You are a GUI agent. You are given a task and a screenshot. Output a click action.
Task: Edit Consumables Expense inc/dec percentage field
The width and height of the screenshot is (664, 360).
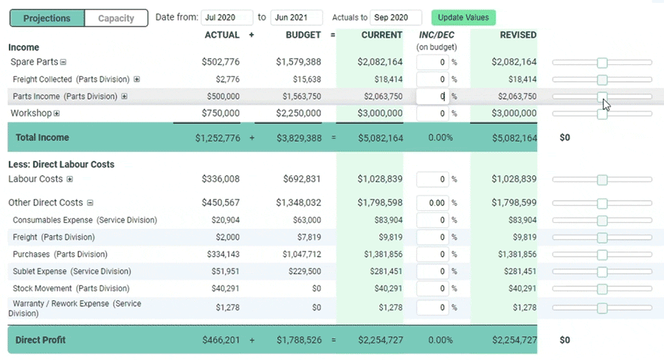coord(432,220)
